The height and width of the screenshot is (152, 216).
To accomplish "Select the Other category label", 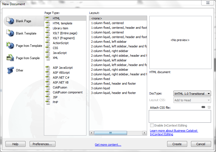I will (x=19, y=70).
